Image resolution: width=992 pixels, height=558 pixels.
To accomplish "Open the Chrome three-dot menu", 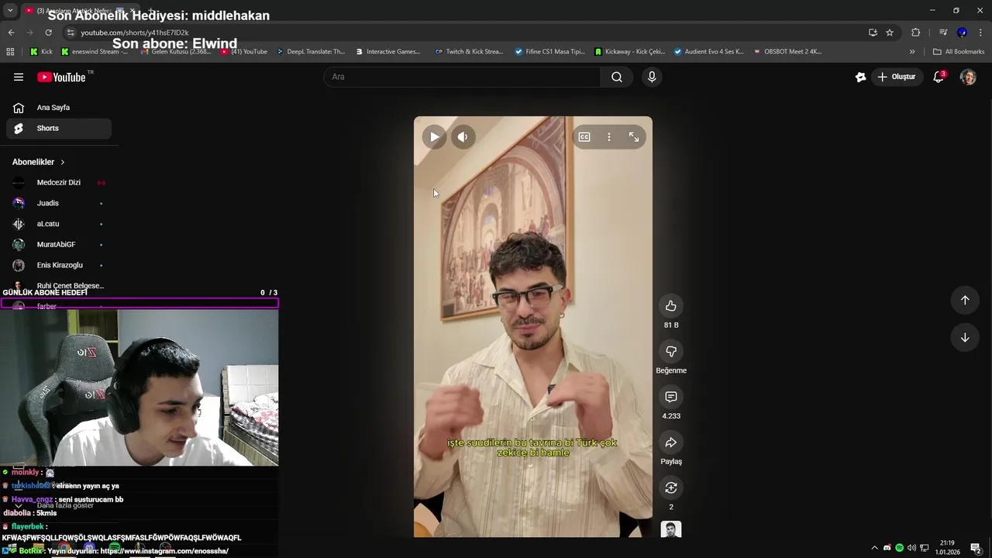I will click(980, 33).
